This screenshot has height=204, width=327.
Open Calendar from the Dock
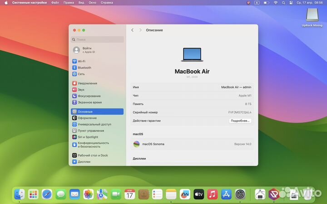[x=129, y=194]
